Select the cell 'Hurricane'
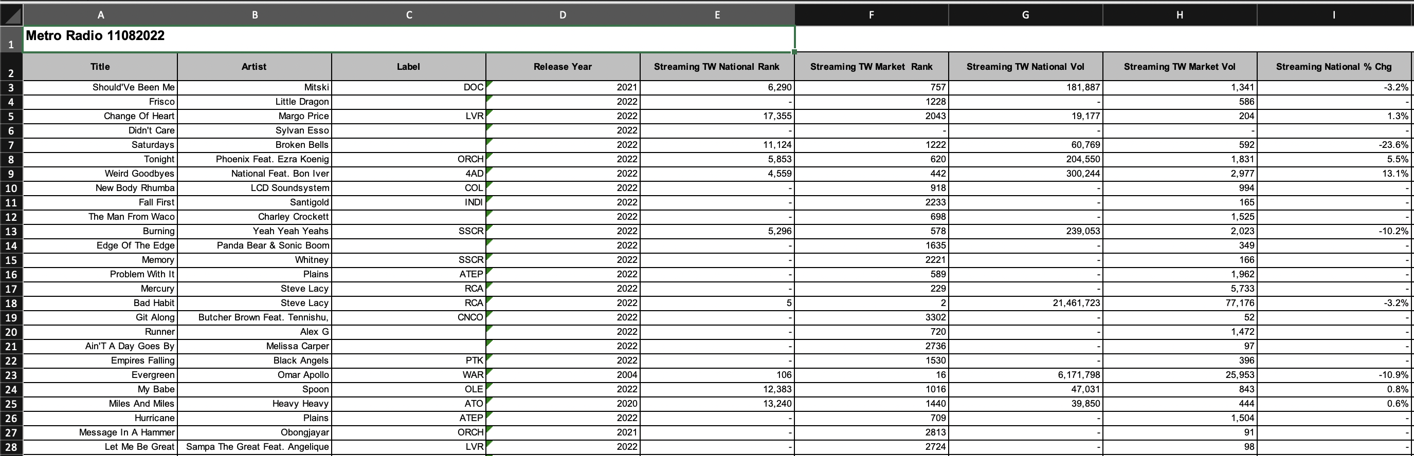Viewport: 1414px width, 456px height. 100,418
